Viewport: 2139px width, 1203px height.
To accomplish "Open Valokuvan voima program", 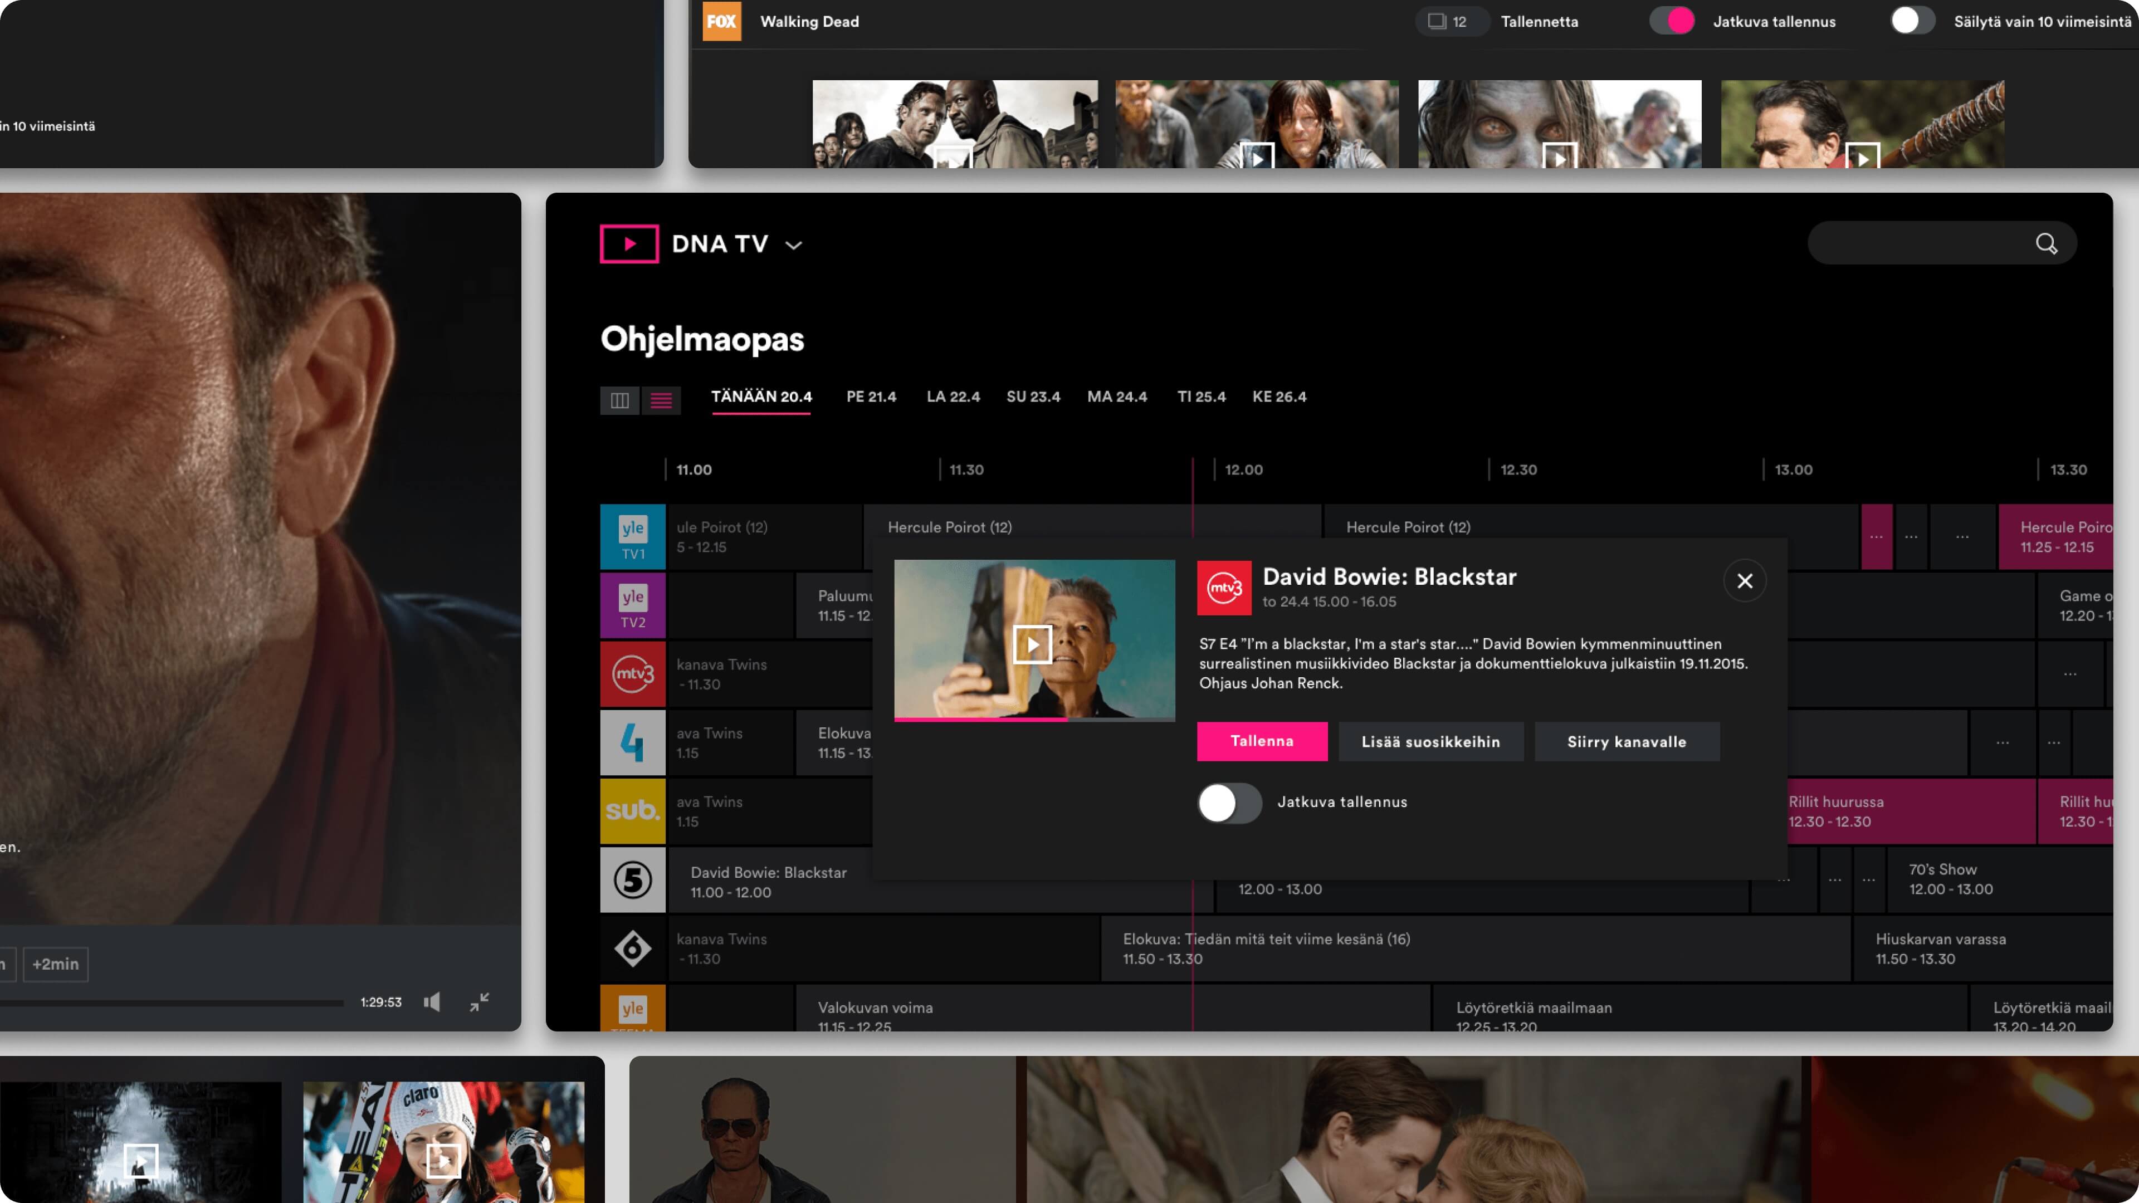I will (1113, 1008).
